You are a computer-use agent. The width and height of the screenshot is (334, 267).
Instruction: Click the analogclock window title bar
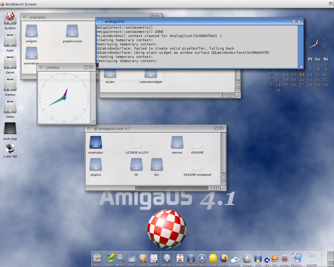pos(200,21)
